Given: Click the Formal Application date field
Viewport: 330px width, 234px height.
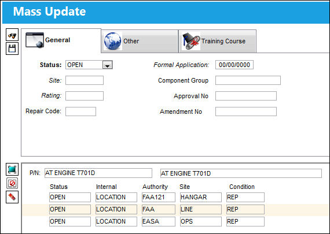Looking at the screenshot, I should 234,65.
